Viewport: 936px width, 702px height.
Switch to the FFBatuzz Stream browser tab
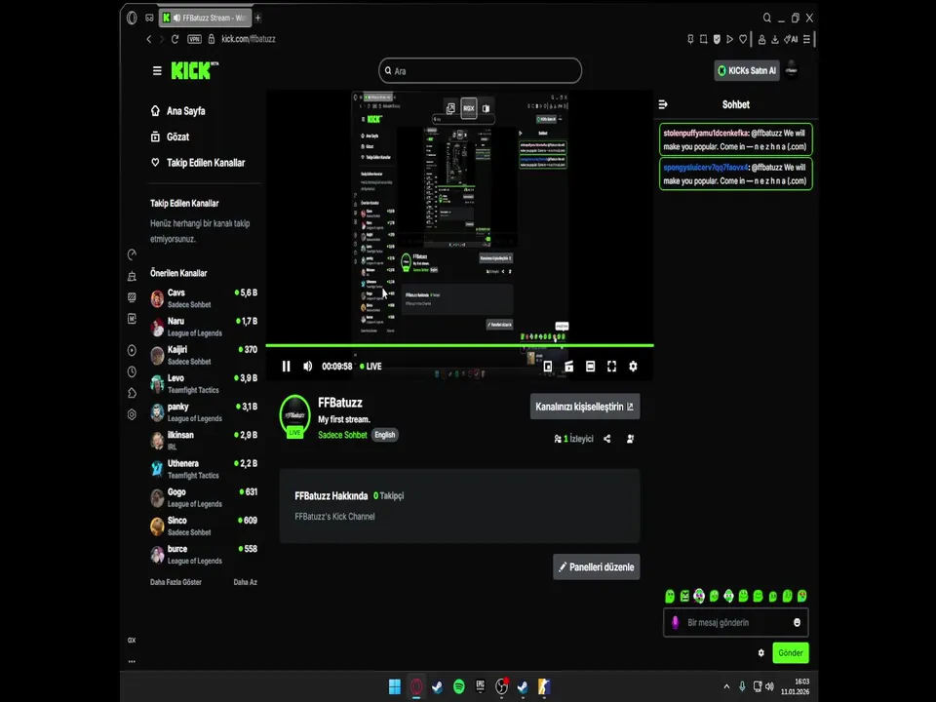206,18
